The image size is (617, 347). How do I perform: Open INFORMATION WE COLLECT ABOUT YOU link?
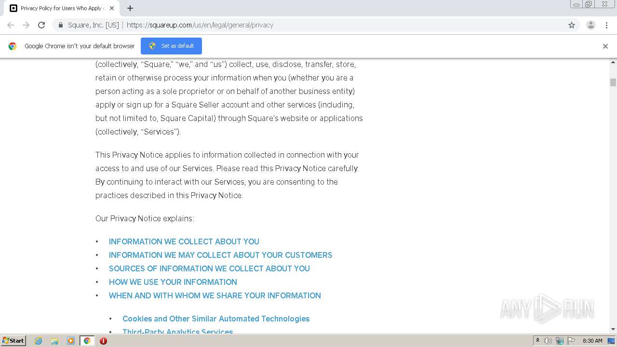point(184,241)
